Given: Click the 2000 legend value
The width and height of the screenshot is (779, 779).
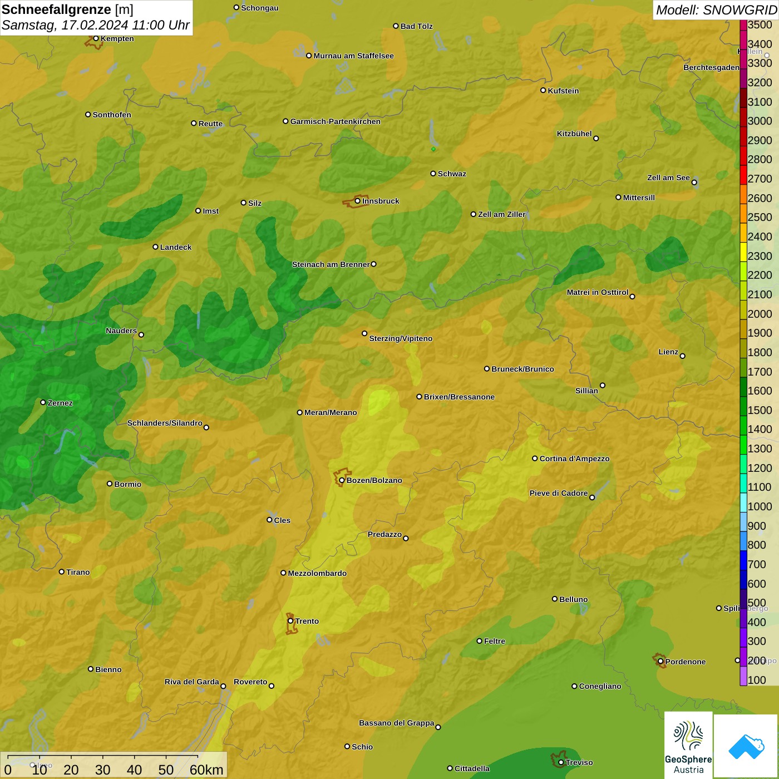Looking at the screenshot, I should (760, 314).
